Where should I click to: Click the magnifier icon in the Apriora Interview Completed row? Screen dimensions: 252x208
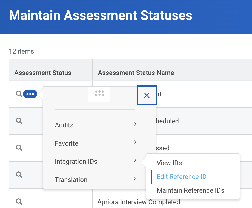pos(19,202)
